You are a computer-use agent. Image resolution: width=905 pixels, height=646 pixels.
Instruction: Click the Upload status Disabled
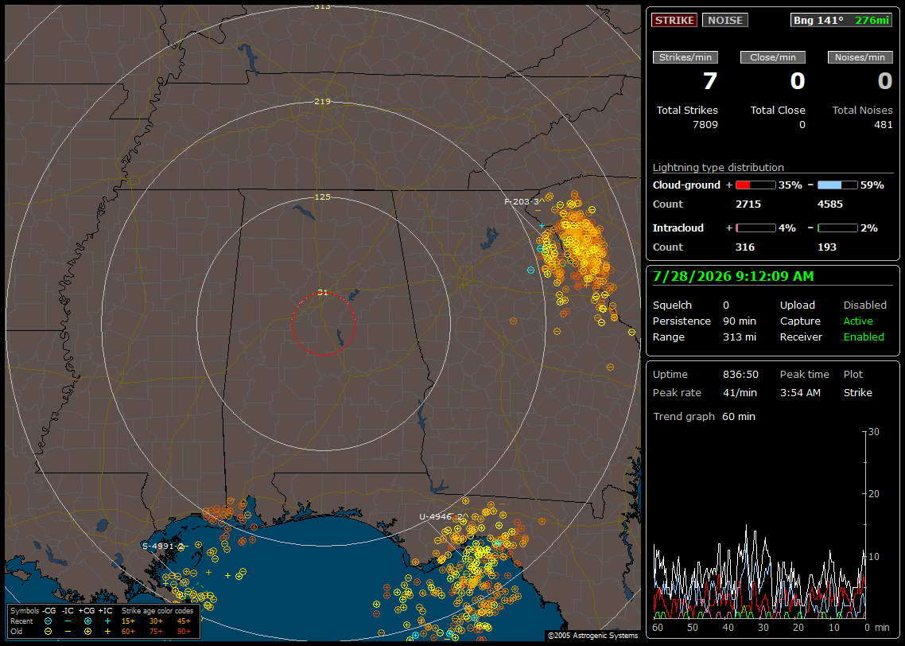864,305
